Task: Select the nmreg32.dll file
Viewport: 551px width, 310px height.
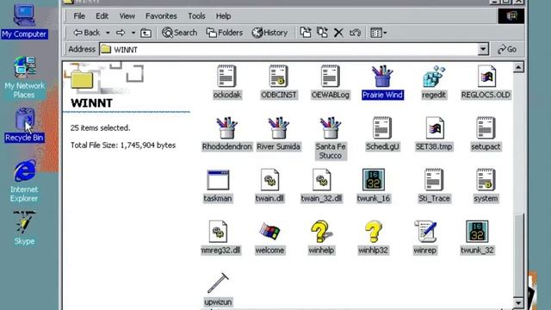Action: (x=218, y=232)
